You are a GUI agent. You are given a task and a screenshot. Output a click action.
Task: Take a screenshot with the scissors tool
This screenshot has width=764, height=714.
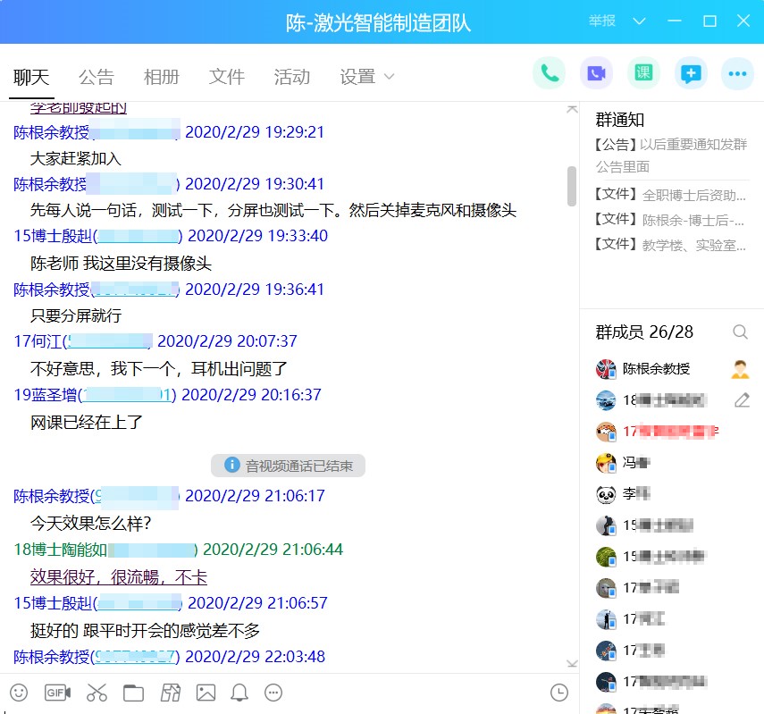click(97, 693)
